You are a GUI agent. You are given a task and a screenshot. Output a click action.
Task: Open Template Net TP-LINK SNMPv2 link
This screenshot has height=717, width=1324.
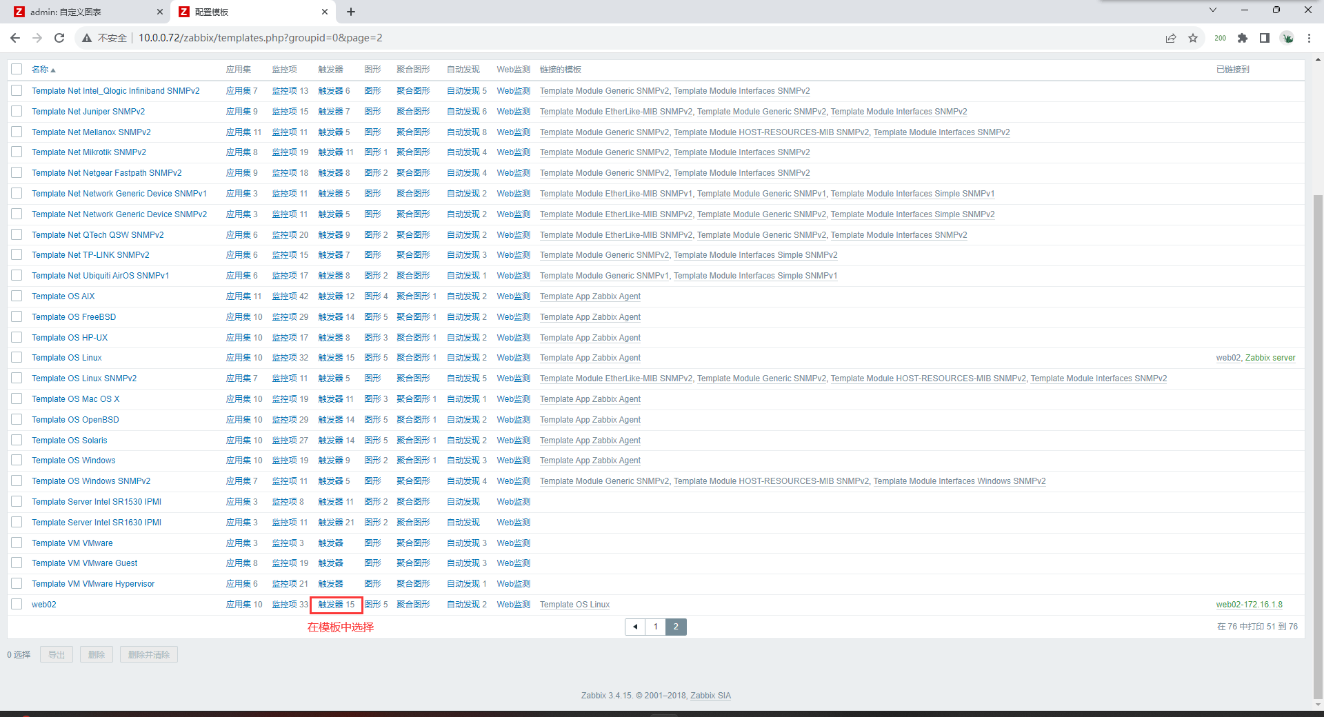point(90,255)
